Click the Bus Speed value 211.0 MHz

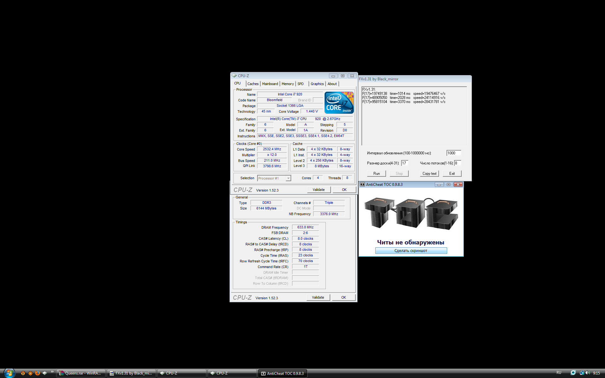pyautogui.click(x=272, y=161)
